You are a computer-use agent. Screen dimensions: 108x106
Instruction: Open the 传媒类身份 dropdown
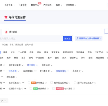click(x=62, y=71)
